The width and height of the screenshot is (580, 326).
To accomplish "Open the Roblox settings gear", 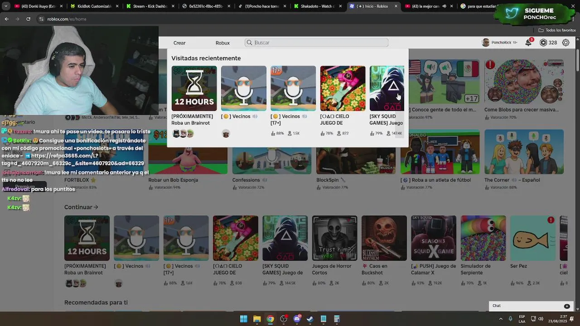I will [566, 43].
